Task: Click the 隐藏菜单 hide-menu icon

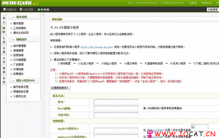Action: tap(4, 9)
